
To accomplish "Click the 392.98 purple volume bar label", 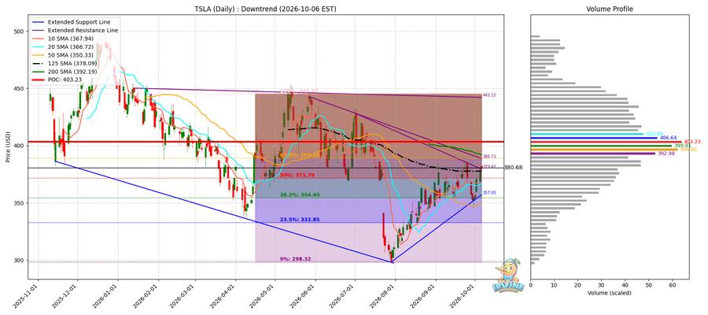I will pos(666,154).
